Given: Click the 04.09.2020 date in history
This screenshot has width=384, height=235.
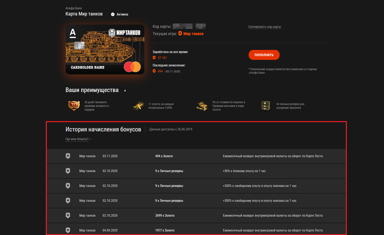Looking at the screenshot, I should (110, 230).
